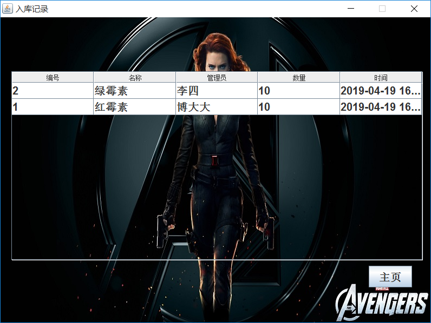The image size is (431, 323).
Task: Minimize the 入库记录 window
Action: point(351,9)
